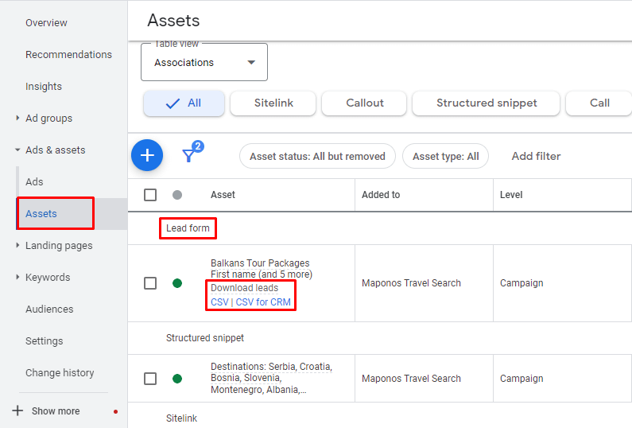Click Campaign level in structured snippet row

point(521,379)
